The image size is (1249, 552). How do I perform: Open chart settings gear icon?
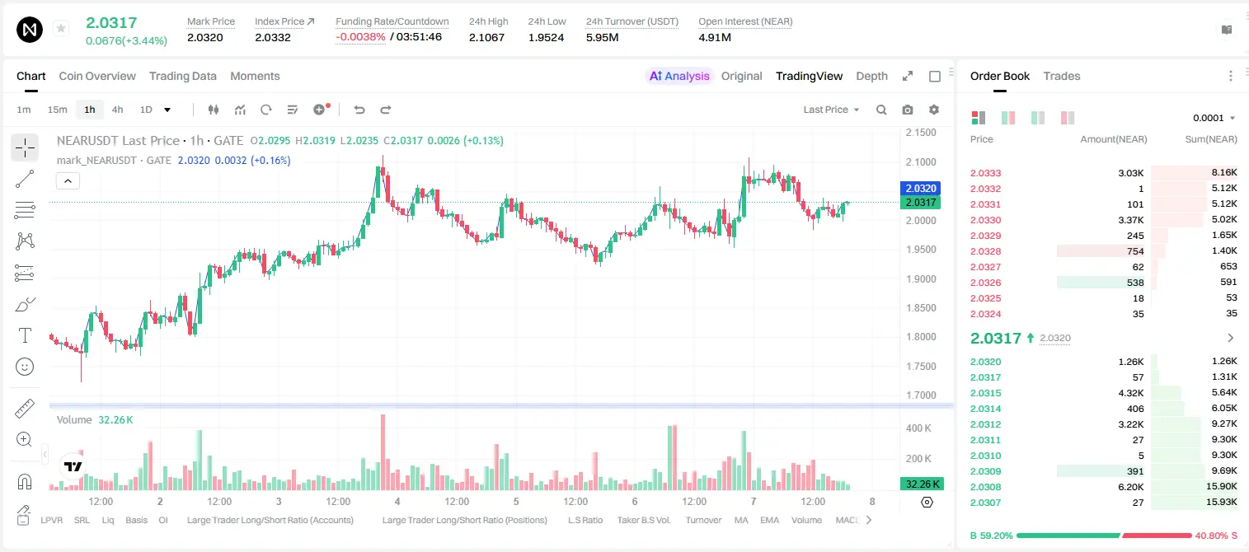[x=934, y=110]
